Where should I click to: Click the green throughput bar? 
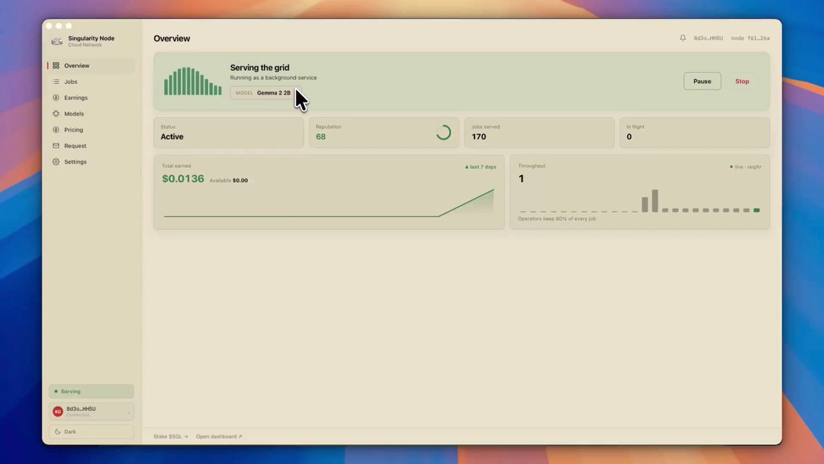[x=757, y=210]
